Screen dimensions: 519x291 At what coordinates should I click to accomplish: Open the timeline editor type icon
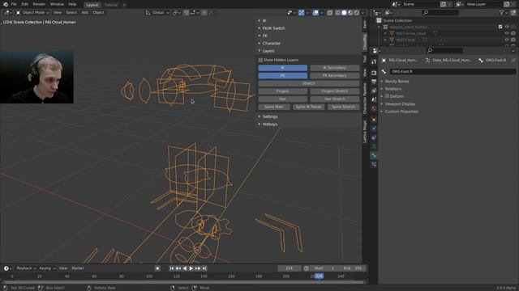tap(7, 268)
